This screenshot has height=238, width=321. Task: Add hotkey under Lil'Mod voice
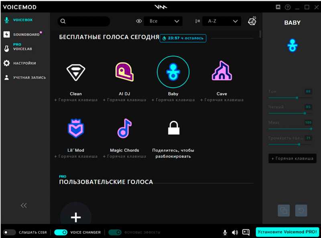[x=76, y=156]
